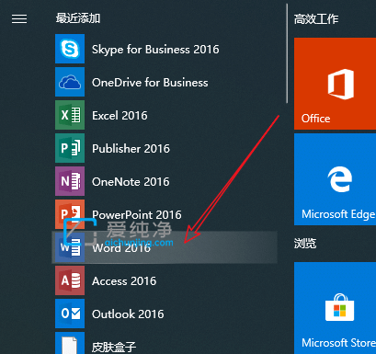
Task: Select 'OneNote 2016' text entry
Action: (131, 182)
